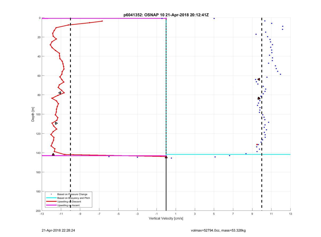The width and height of the screenshot is (321, 237).
Task: Click the legend entry 'Upwelling on Ascent'
Action: pyautogui.click(x=68, y=205)
